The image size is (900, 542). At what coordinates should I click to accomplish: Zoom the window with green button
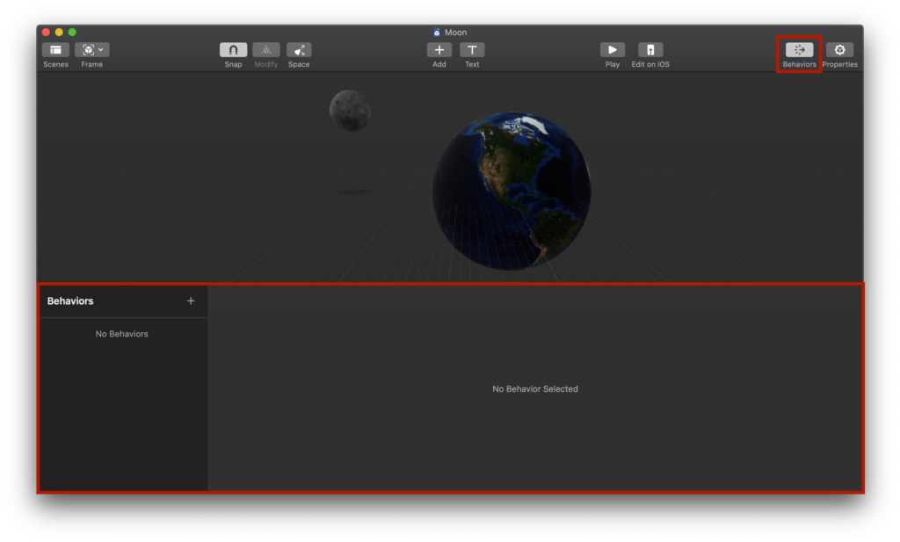coord(72,33)
